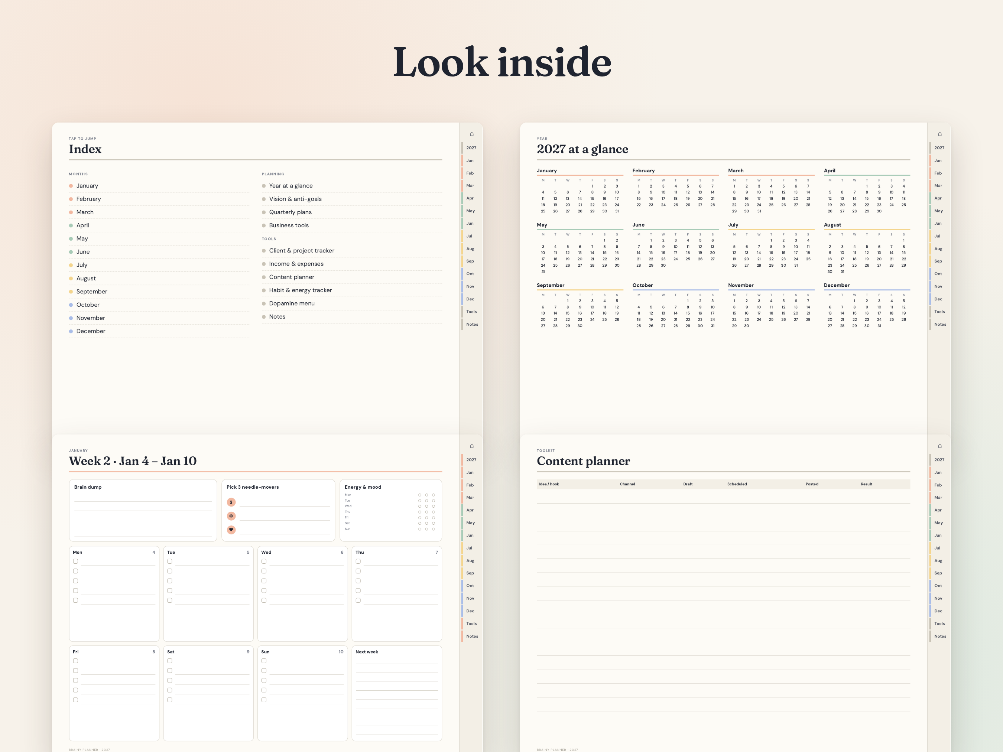Open Vision & anti-goals in the Index

pos(352,199)
